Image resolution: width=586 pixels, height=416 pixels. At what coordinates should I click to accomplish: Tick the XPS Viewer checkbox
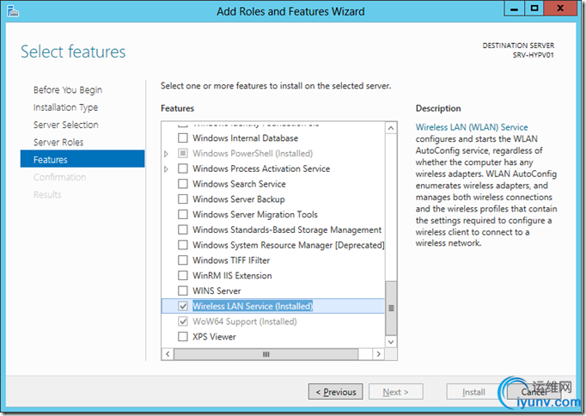(x=182, y=337)
